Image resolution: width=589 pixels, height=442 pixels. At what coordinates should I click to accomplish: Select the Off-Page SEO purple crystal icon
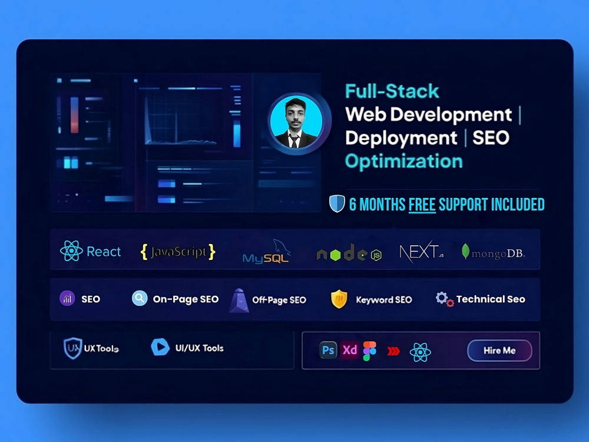(x=239, y=301)
